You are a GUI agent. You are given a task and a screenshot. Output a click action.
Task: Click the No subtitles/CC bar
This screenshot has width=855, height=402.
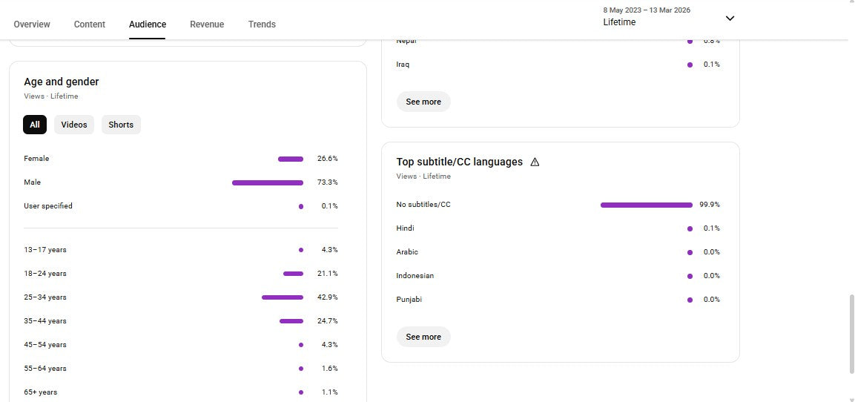646,205
